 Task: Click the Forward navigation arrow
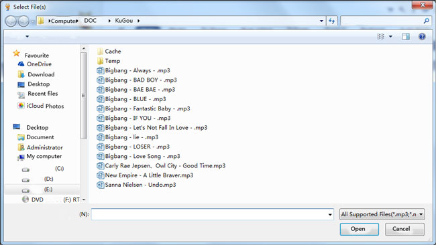point(23,21)
